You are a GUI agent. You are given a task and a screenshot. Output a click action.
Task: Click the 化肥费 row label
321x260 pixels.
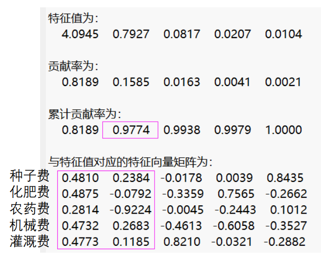[x=29, y=192]
